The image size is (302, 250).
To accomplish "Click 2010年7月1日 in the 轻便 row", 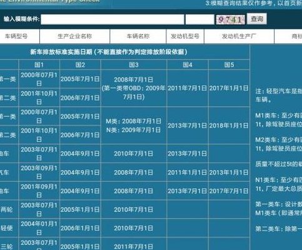I will (x=134, y=228).
